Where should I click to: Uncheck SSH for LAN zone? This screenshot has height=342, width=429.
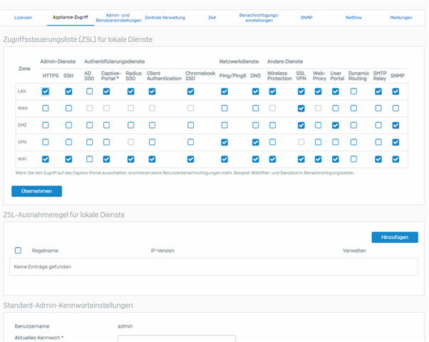pos(68,91)
